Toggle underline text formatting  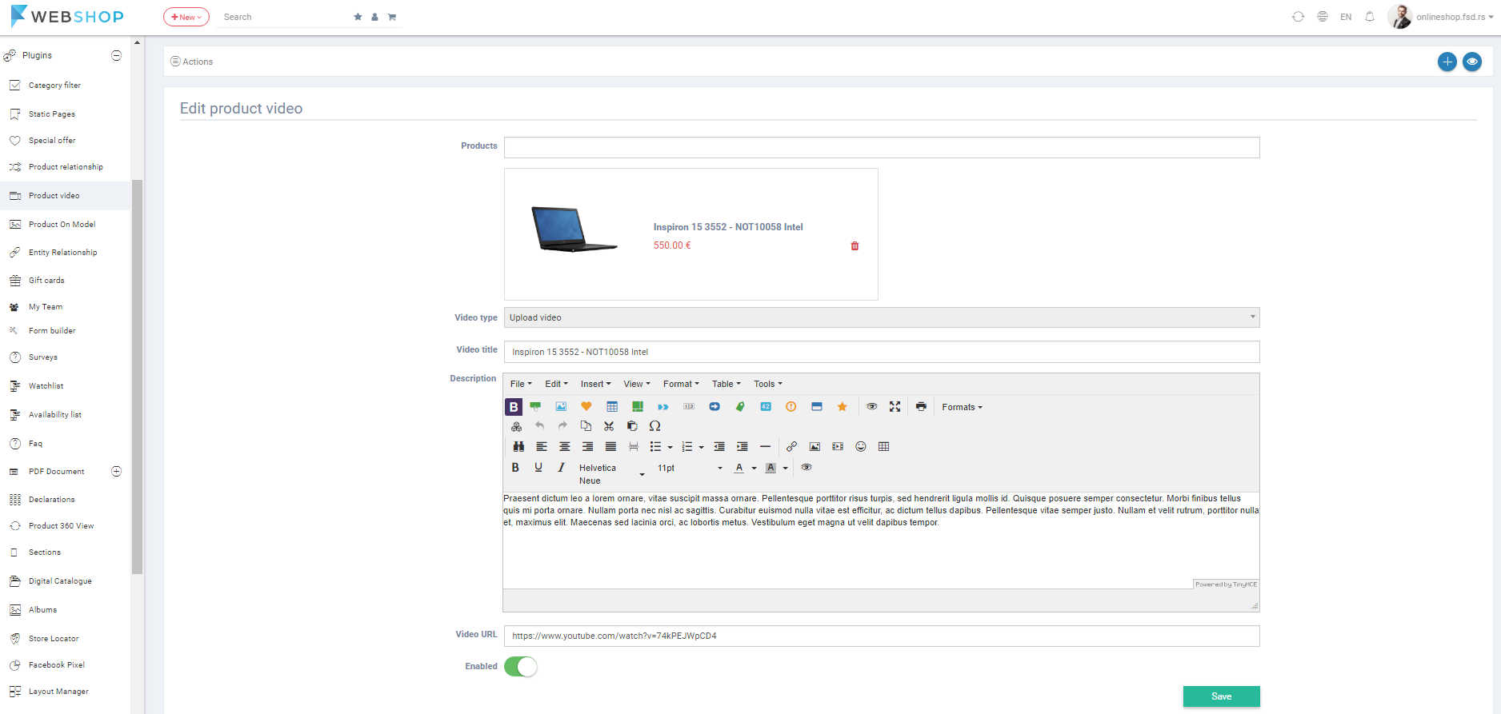click(538, 468)
